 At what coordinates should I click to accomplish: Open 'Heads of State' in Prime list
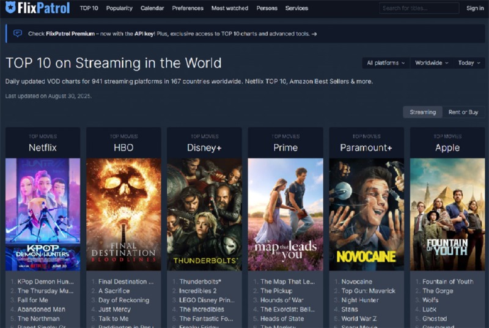[282, 319]
